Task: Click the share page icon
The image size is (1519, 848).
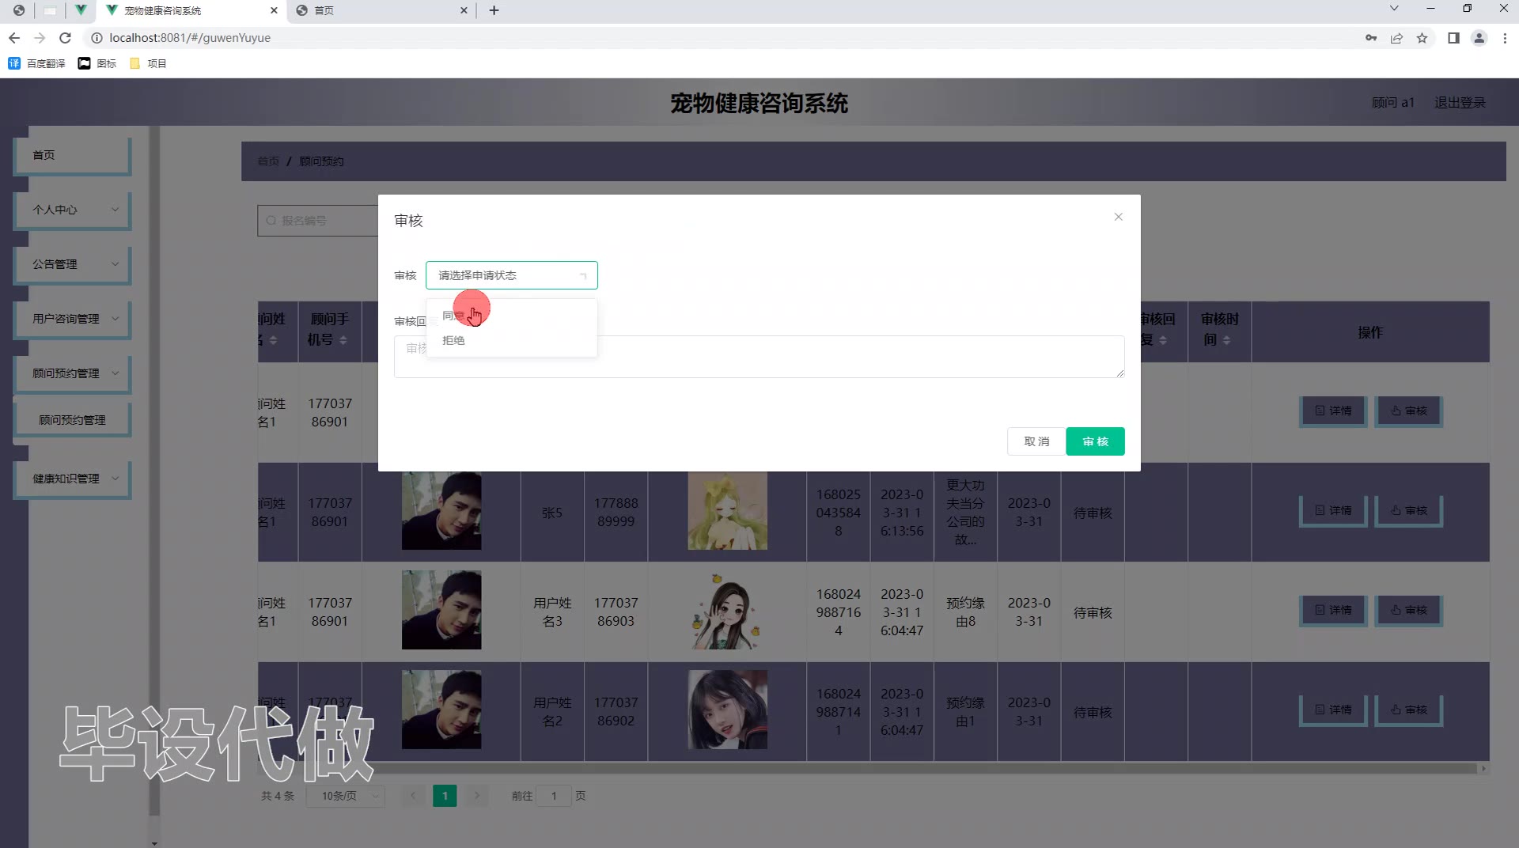Action: point(1396,38)
